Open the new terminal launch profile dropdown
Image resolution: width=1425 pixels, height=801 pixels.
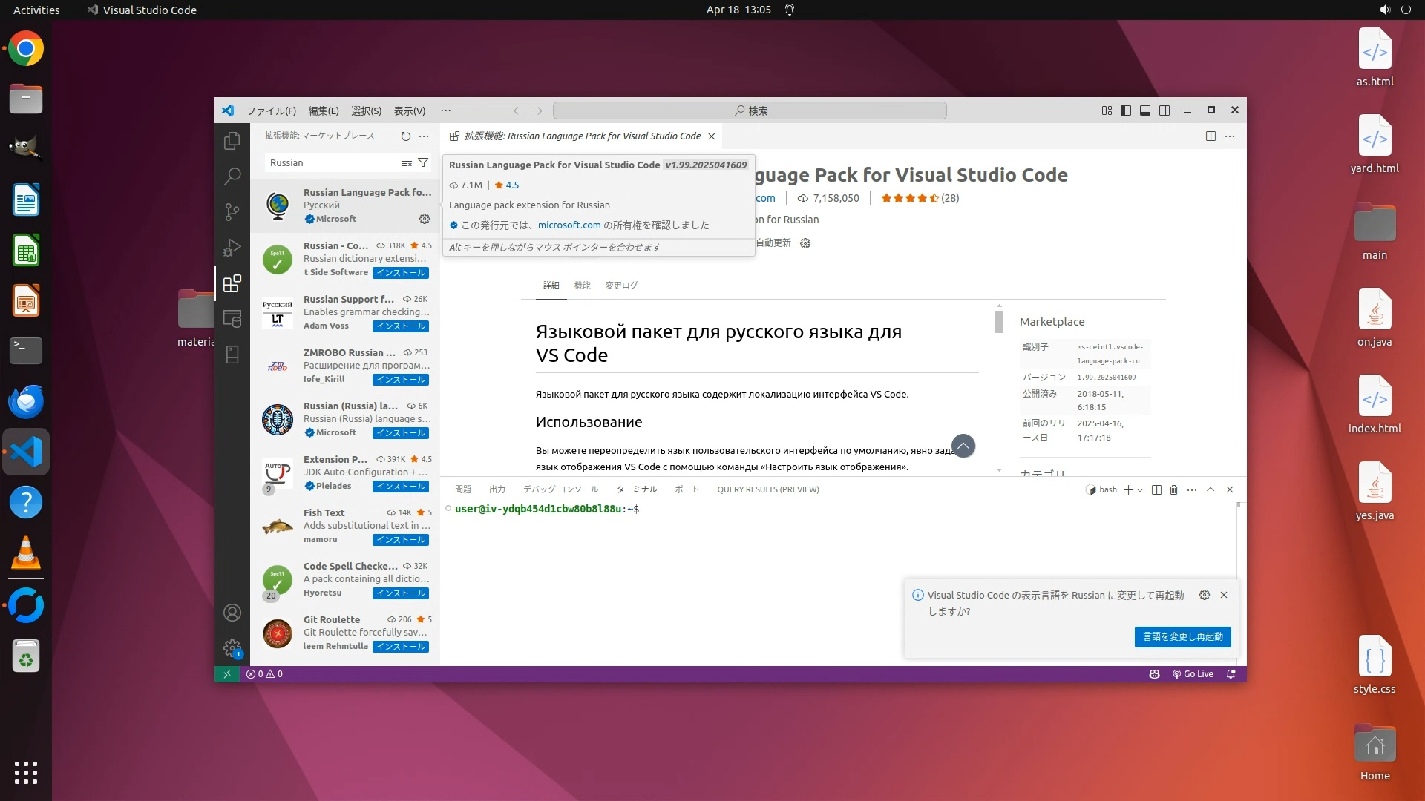(x=1140, y=489)
